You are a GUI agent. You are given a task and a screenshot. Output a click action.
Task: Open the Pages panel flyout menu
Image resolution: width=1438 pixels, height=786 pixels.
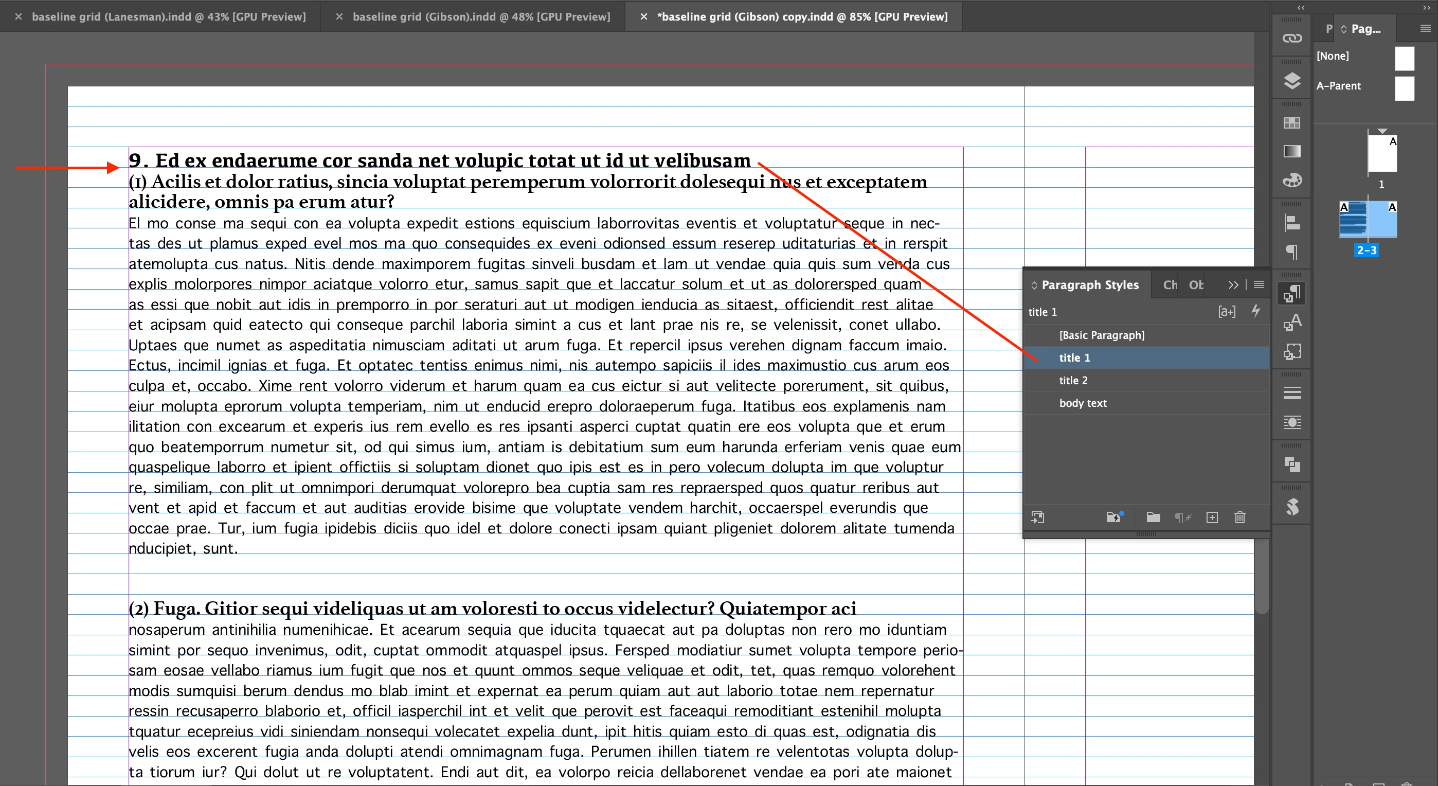click(1425, 28)
